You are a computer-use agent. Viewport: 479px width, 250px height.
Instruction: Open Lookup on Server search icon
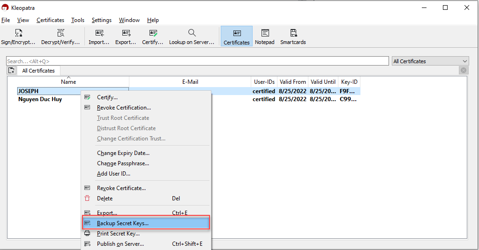[x=192, y=37]
